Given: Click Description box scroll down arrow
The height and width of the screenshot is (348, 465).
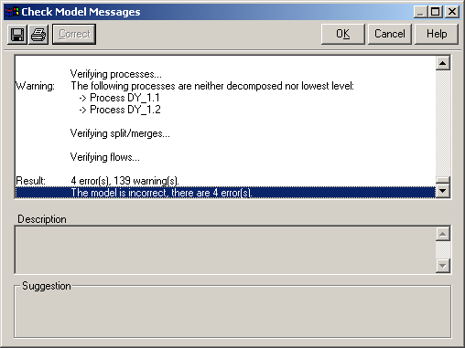Looking at the screenshot, I should (443, 266).
